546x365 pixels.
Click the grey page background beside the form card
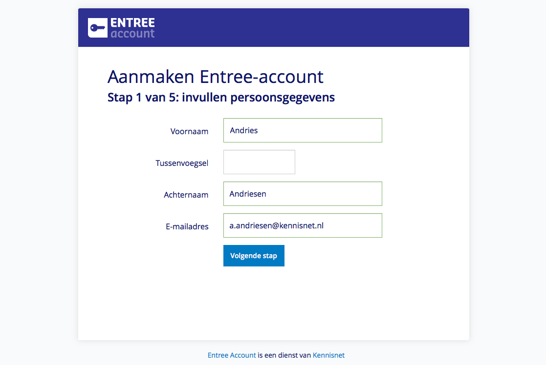pyautogui.click(x=38, y=174)
